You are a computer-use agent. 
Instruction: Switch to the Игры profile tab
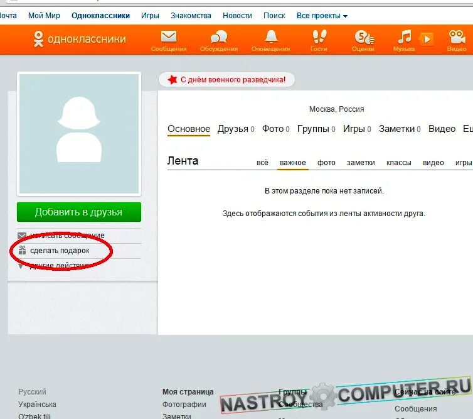tap(357, 129)
